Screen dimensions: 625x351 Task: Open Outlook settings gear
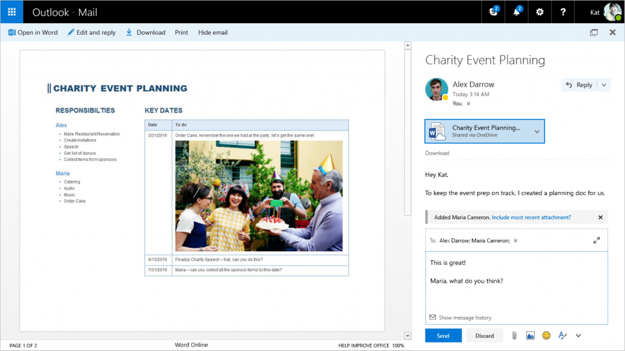pyautogui.click(x=538, y=12)
